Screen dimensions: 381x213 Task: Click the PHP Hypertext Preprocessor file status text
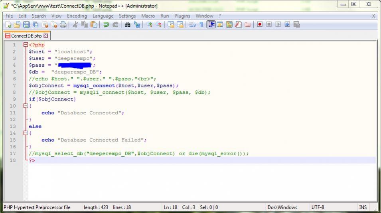coord(37,207)
